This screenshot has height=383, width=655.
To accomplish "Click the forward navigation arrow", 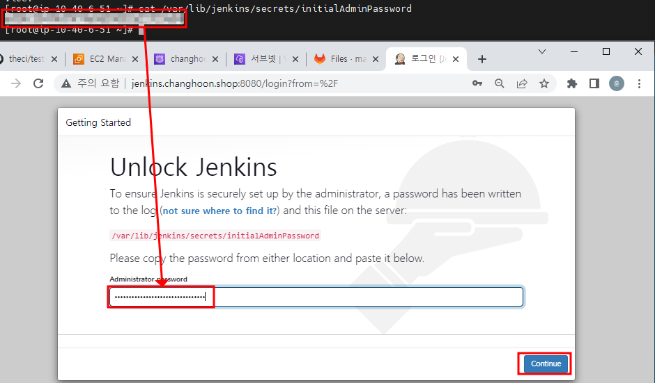I will (16, 84).
